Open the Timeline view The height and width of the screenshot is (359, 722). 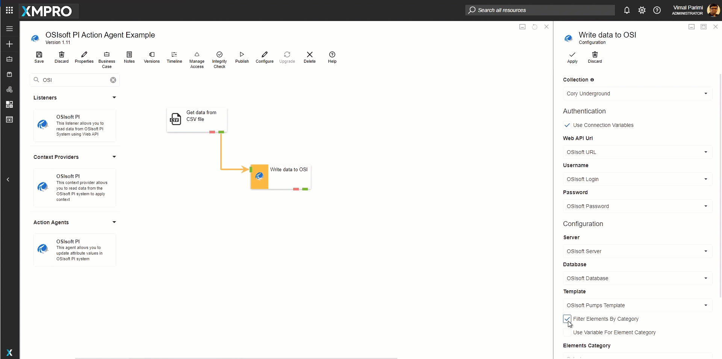click(x=174, y=57)
